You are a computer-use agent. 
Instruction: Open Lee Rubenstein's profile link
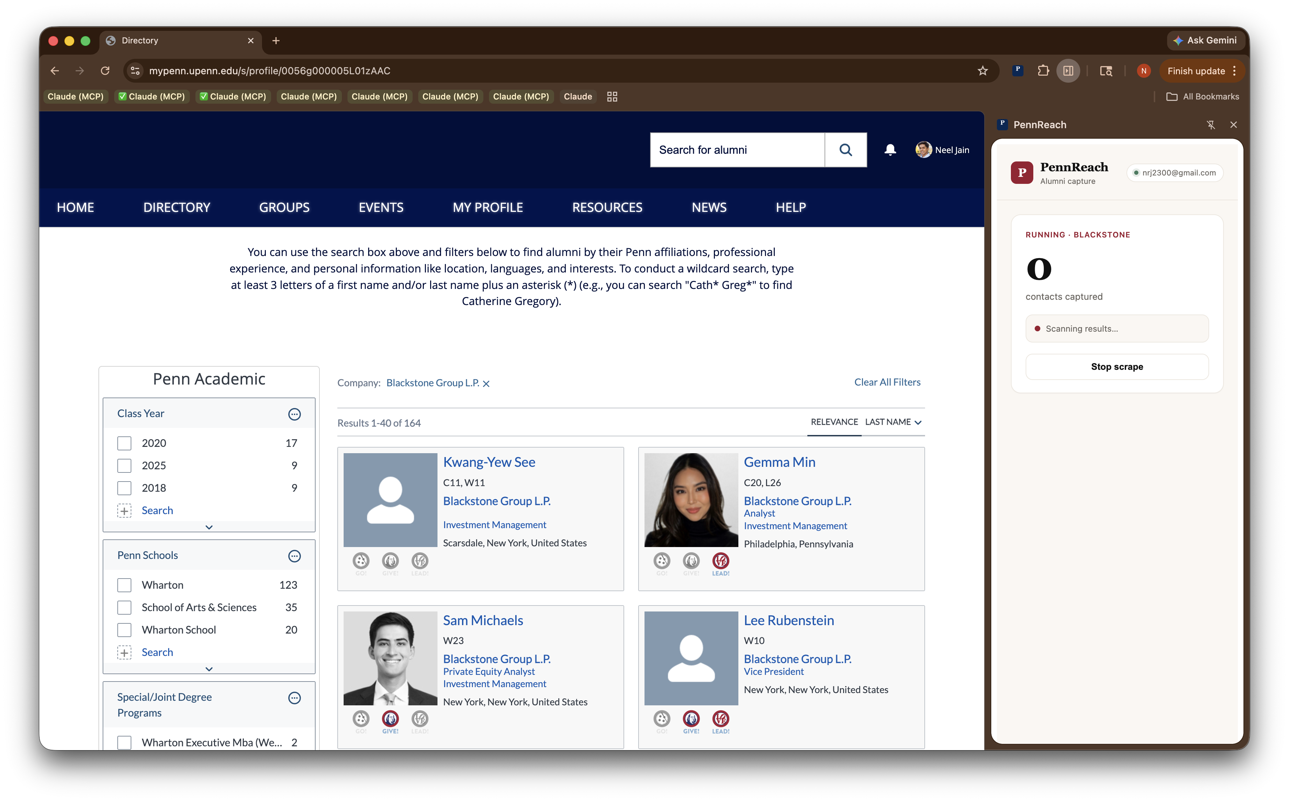[x=789, y=620]
